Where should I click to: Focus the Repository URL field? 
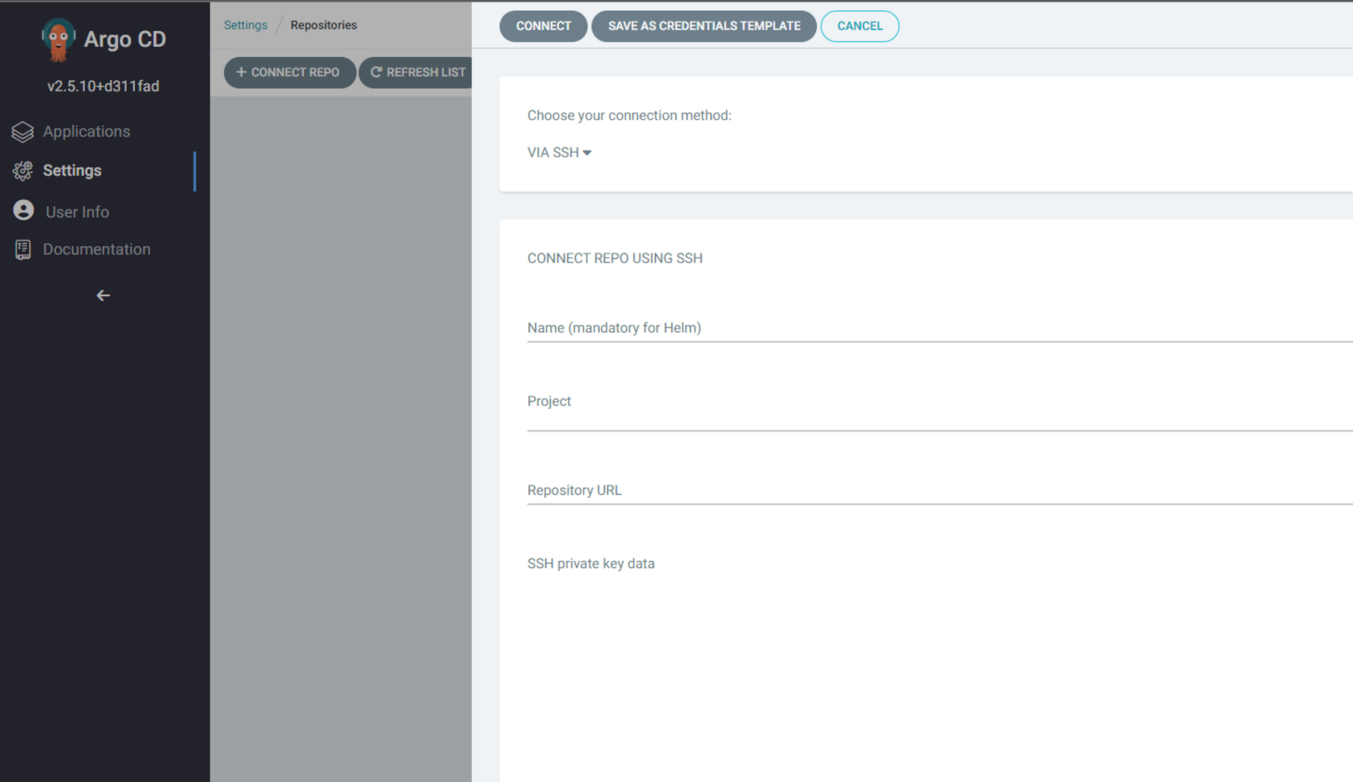[x=940, y=491]
